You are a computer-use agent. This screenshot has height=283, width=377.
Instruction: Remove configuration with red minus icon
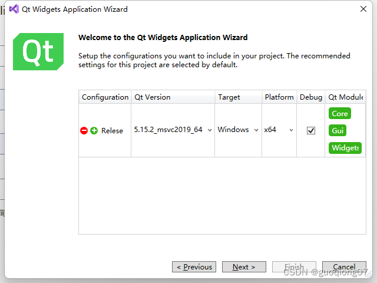[84, 131]
